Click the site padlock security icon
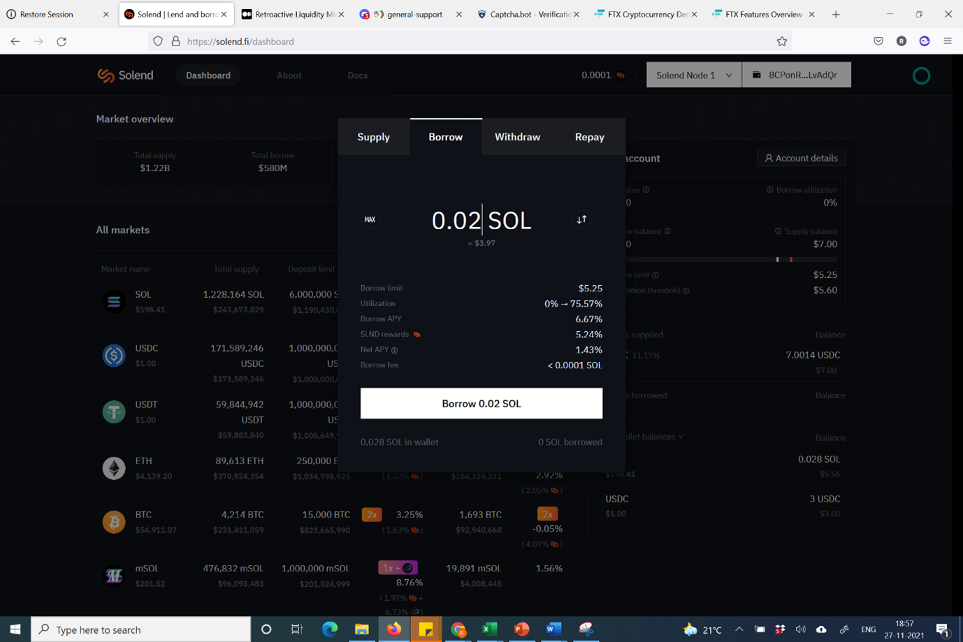The width and height of the screenshot is (963, 642). (175, 41)
